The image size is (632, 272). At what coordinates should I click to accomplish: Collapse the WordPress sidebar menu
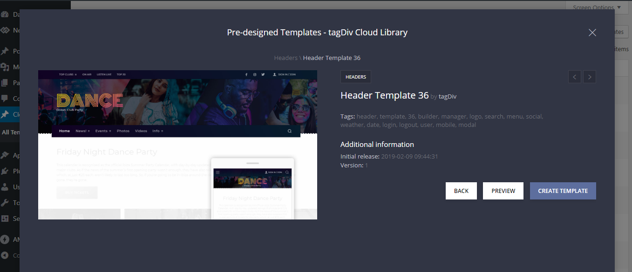coord(5,255)
